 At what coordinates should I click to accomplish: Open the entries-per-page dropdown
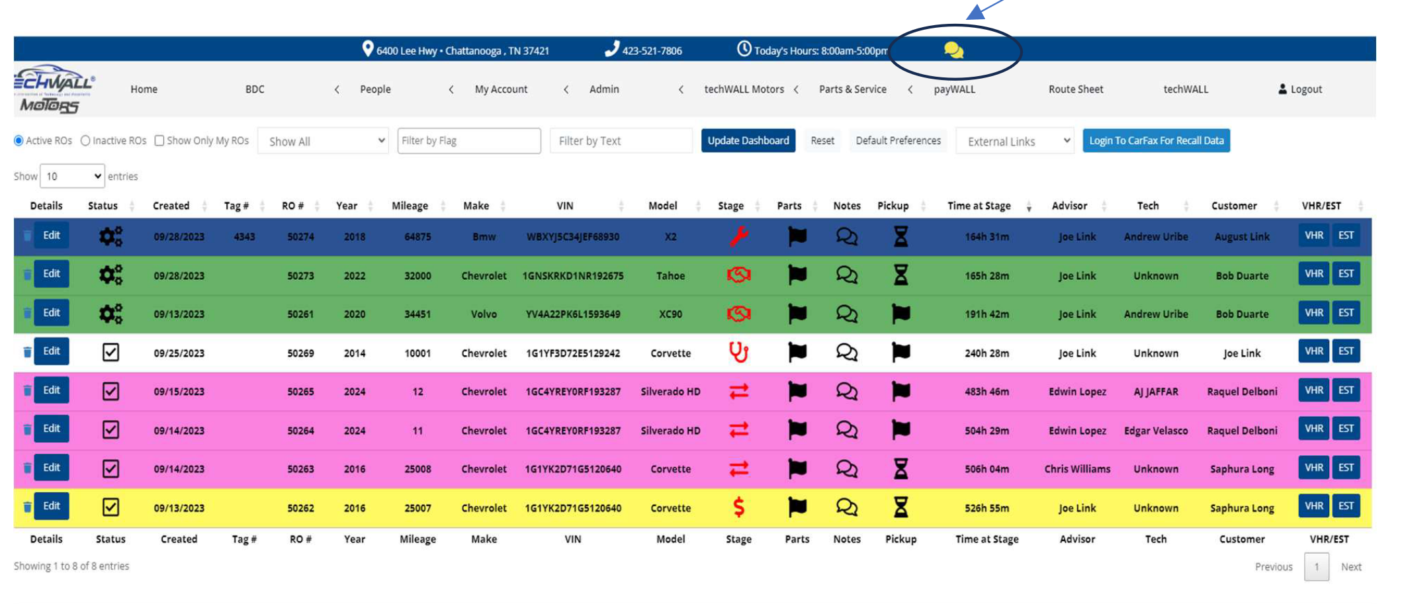pos(72,176)
